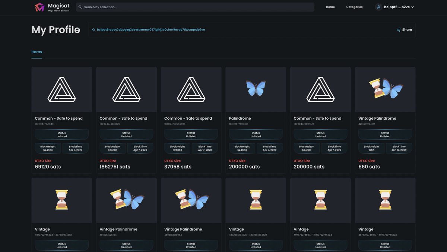
Task: Open the Categories nav link
Action: coord(354,7)
